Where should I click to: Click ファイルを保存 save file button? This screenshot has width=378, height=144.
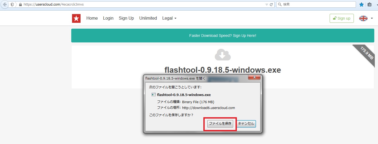220,124
